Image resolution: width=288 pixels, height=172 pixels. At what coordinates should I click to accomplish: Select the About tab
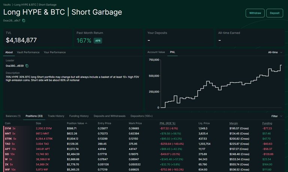pos(9,52)
